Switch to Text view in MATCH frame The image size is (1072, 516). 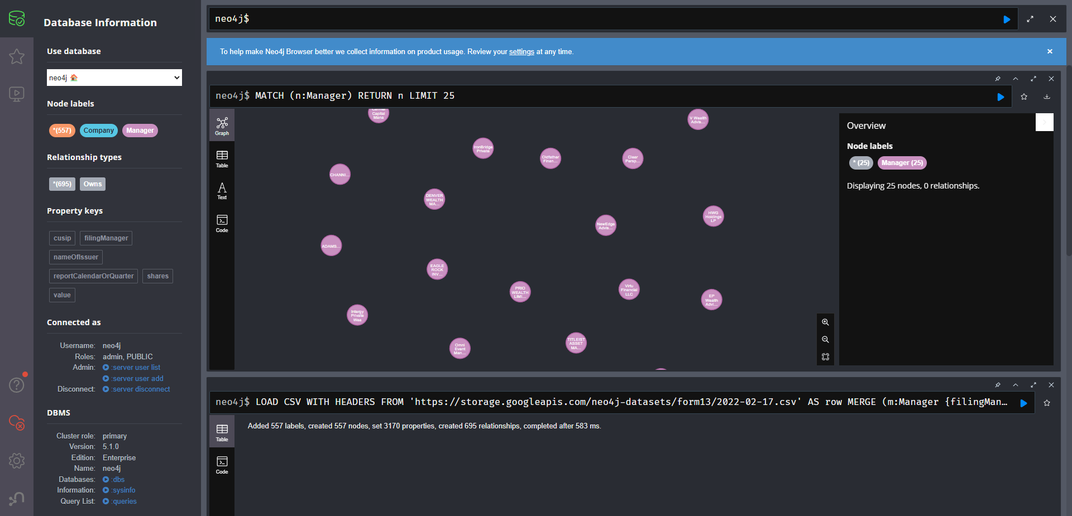tap(222, 191)
